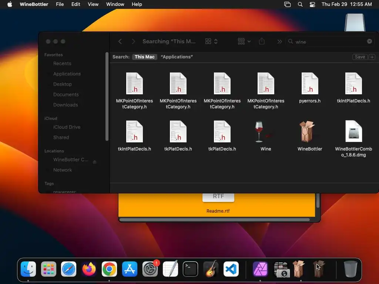
Task: Go to Downloads in sidebar
Action: pos(66,105)
